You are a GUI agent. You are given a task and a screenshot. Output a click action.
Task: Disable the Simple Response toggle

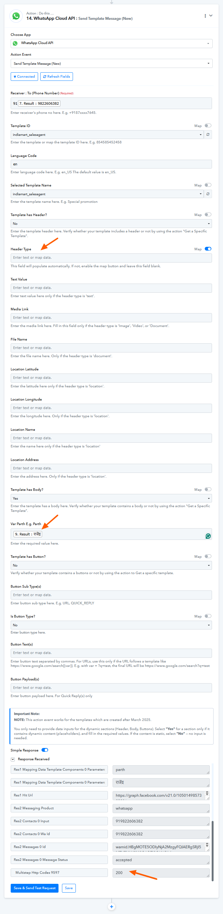[x=45, y=750]
